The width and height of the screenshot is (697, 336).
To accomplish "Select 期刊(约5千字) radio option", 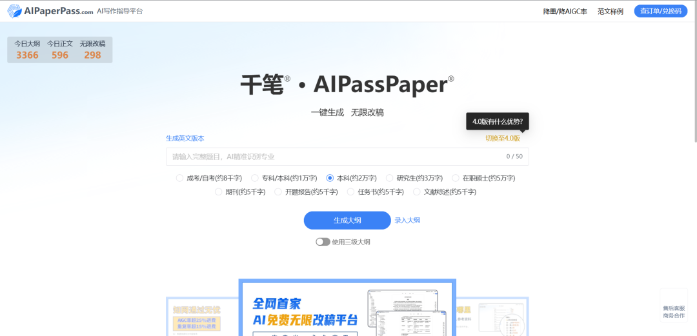I will (x=240, y=192).
